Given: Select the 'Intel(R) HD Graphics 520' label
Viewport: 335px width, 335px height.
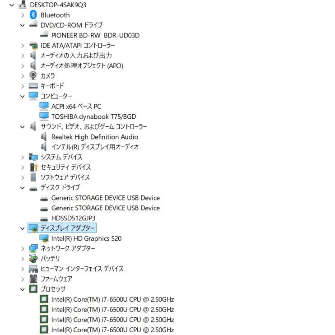Looking at the screenshot, I should click(x=86, y=238).
